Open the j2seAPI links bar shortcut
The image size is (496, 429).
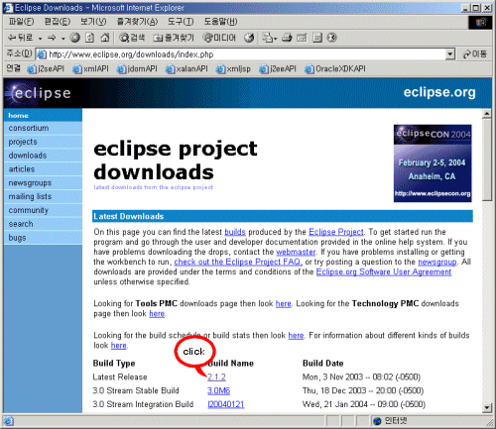click(x=46, y=68)
